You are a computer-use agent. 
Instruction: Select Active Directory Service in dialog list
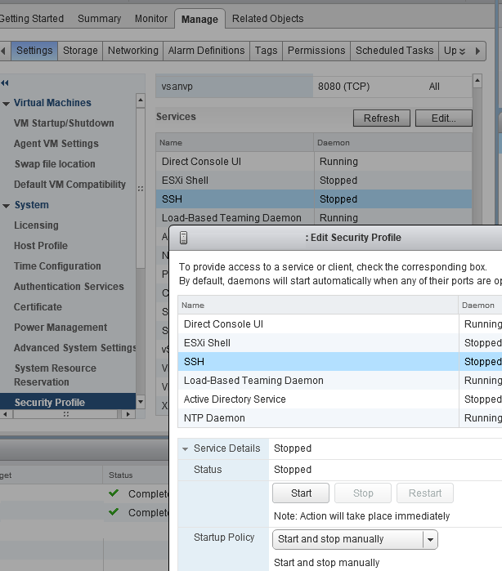[340, 399]
